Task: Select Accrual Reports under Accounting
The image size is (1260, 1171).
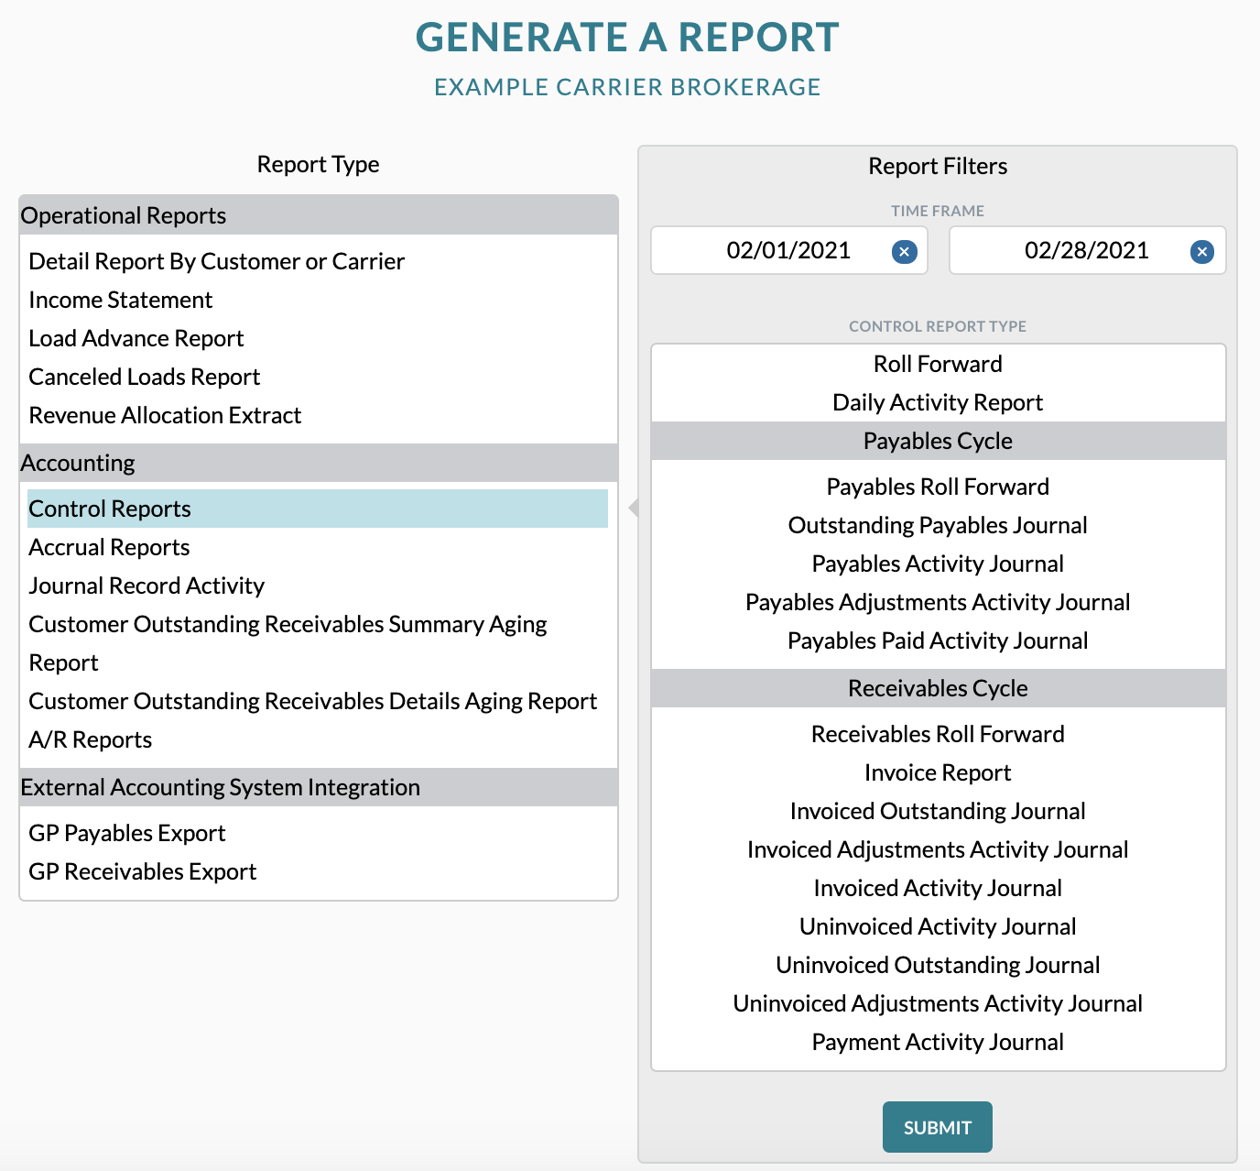Action: [x=108, y=547]
